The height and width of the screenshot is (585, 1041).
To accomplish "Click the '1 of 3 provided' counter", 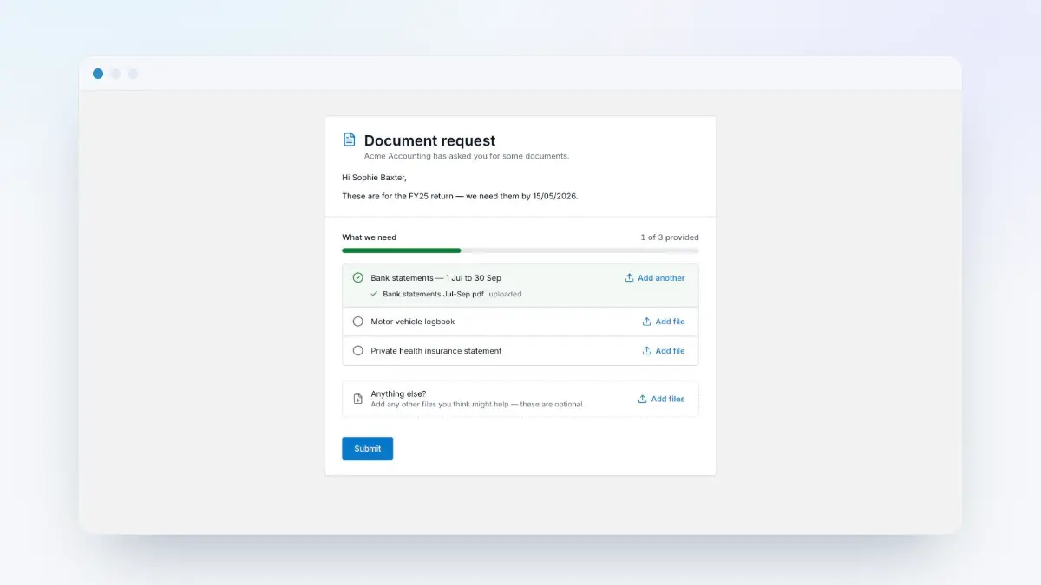I will click(x=670, y=237).
